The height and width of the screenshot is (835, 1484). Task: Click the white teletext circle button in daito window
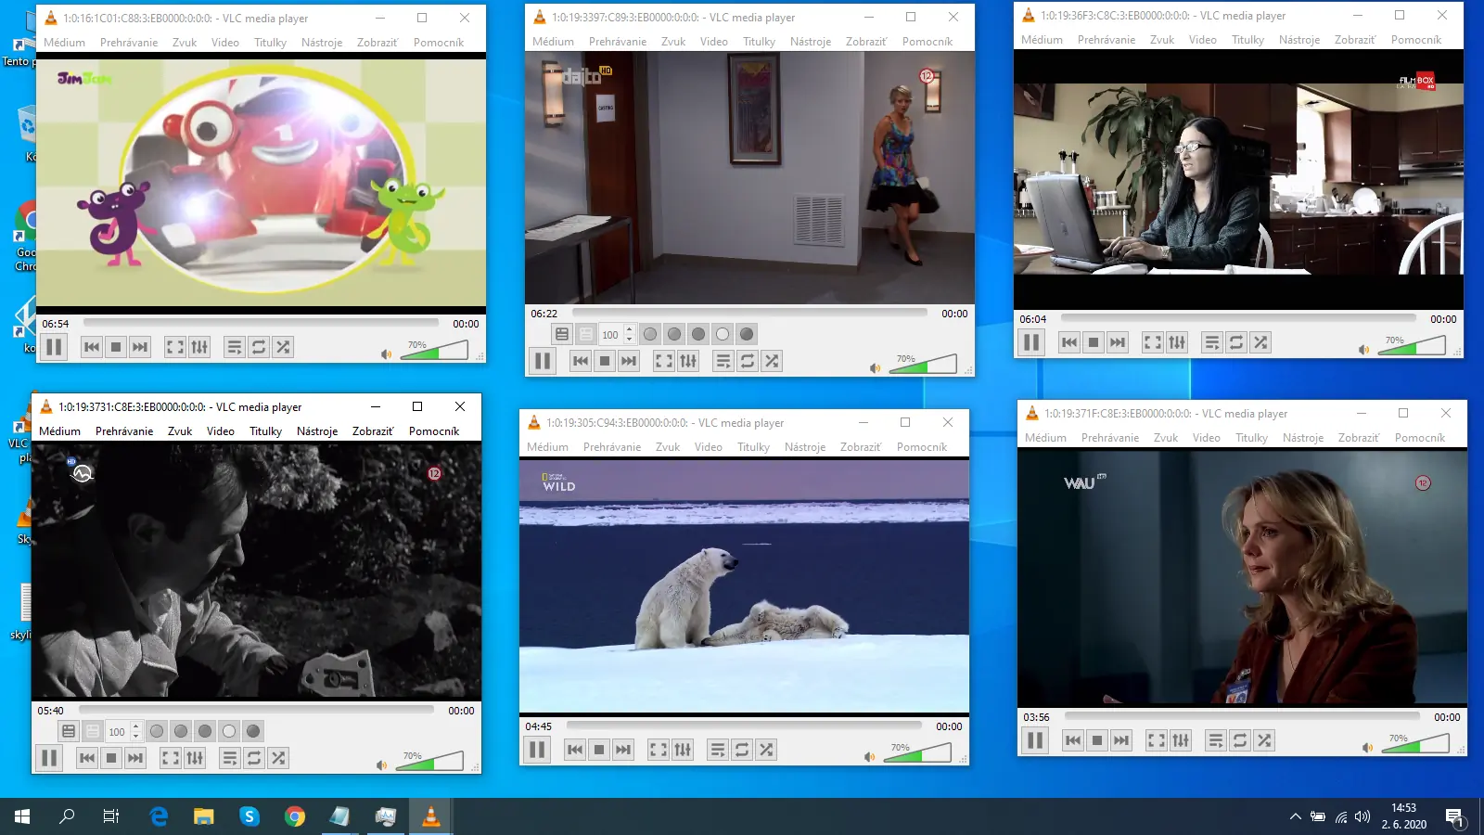(723, 334)
